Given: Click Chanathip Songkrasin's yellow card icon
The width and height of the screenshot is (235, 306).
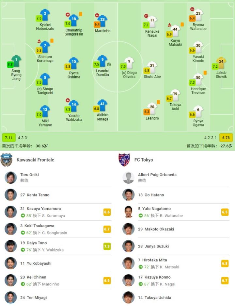Looking at the screenshot, I should (x=80, y=14).
